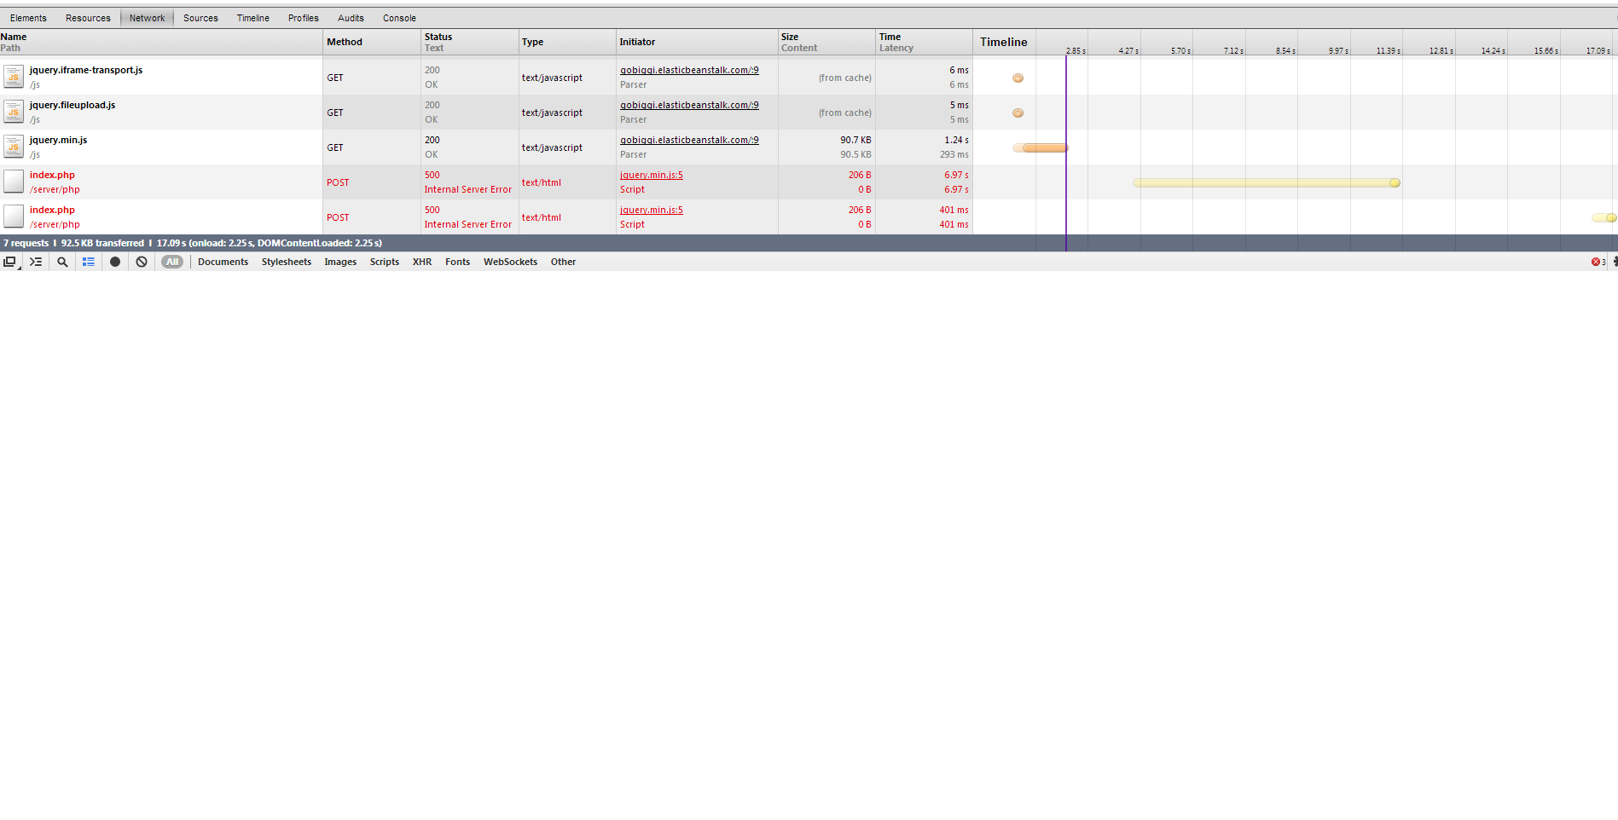1618x820 pixels.
Task: Toggle large request rows icon
Action: (89, 263)
